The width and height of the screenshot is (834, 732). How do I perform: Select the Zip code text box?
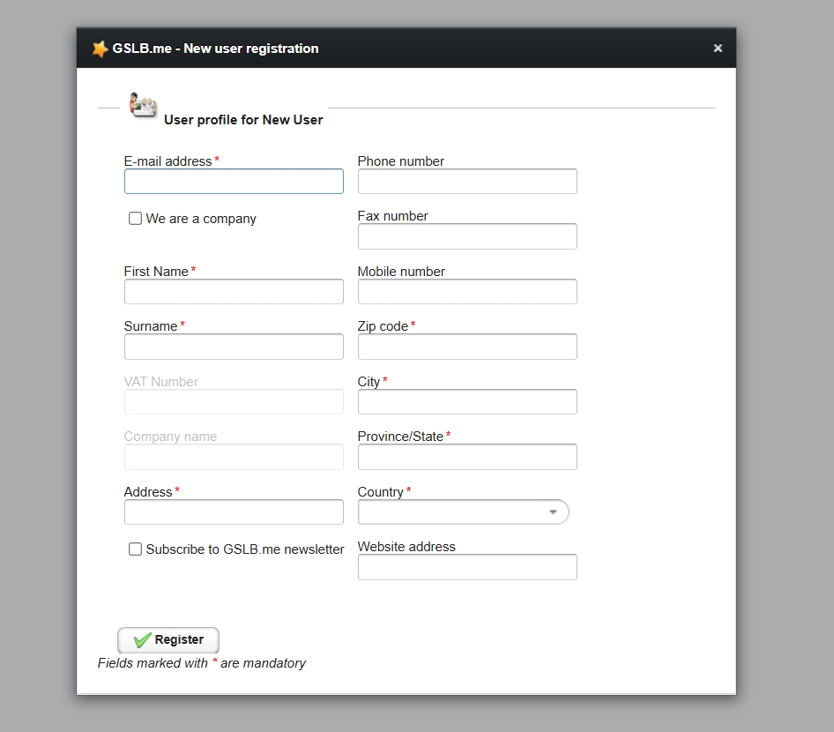click(467, 347)
